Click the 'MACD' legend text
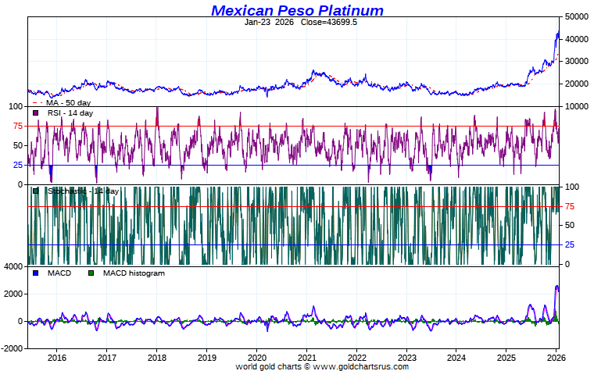The width and height of the screenshot is (594, 371). point(59,273)
